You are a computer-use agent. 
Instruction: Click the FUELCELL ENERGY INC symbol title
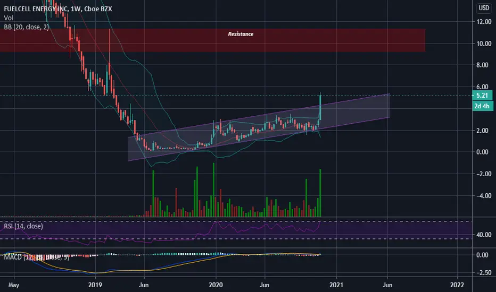pos(58,9)
